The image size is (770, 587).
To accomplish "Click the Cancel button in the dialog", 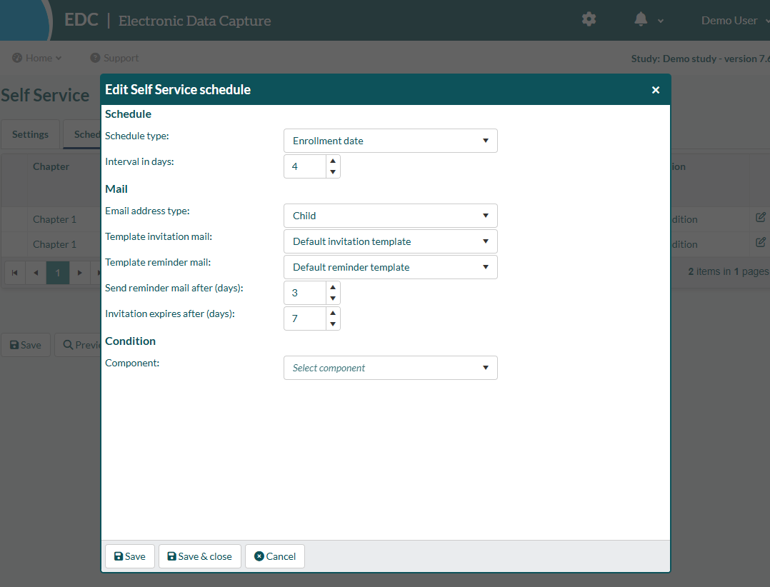I will pyautogui.click(x=275, y=556).
